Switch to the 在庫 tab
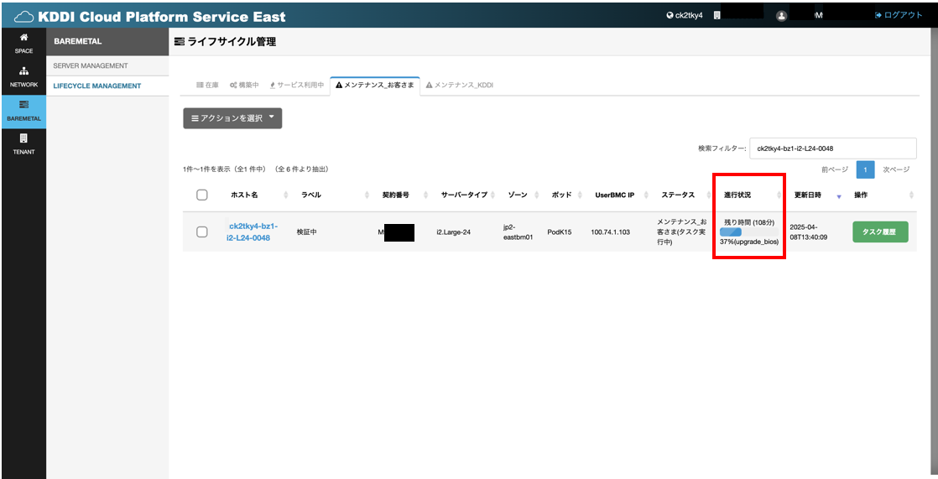The width and height of the screenshot is (938, 479). 207,86
